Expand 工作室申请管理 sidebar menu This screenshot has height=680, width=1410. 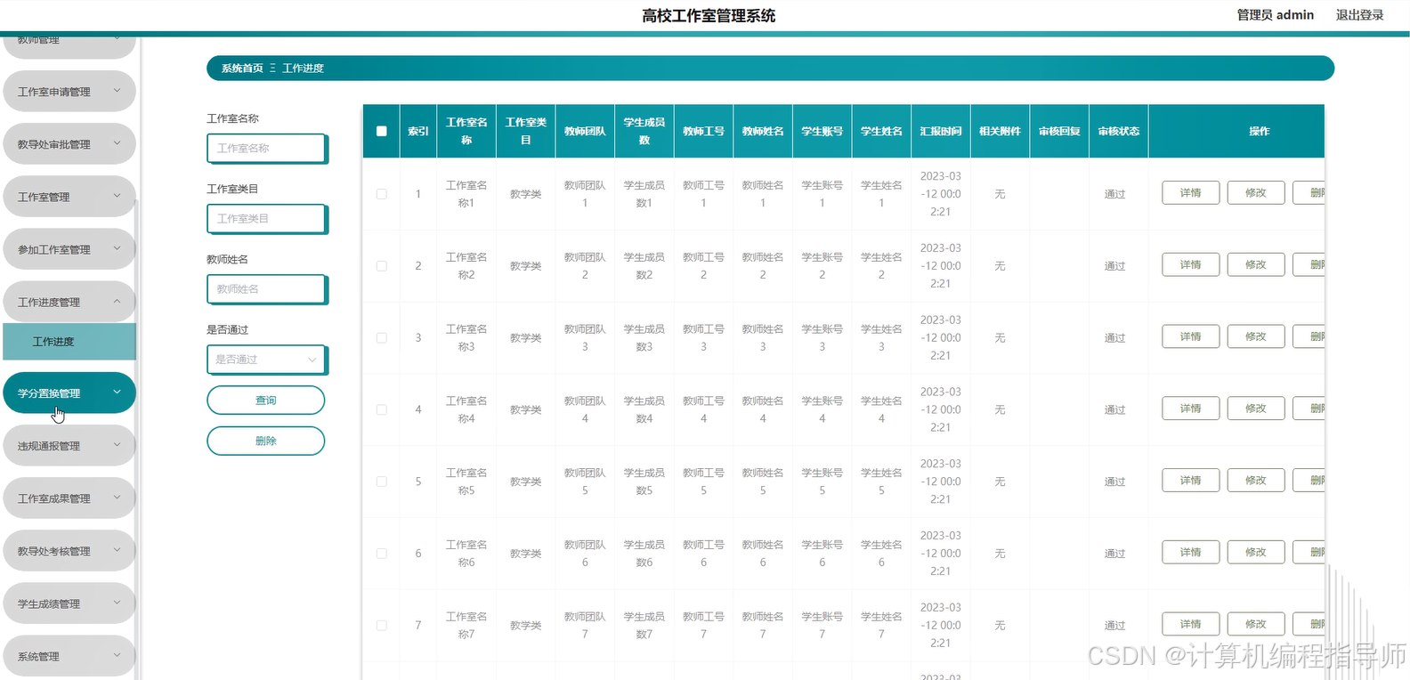coord(69,92)
